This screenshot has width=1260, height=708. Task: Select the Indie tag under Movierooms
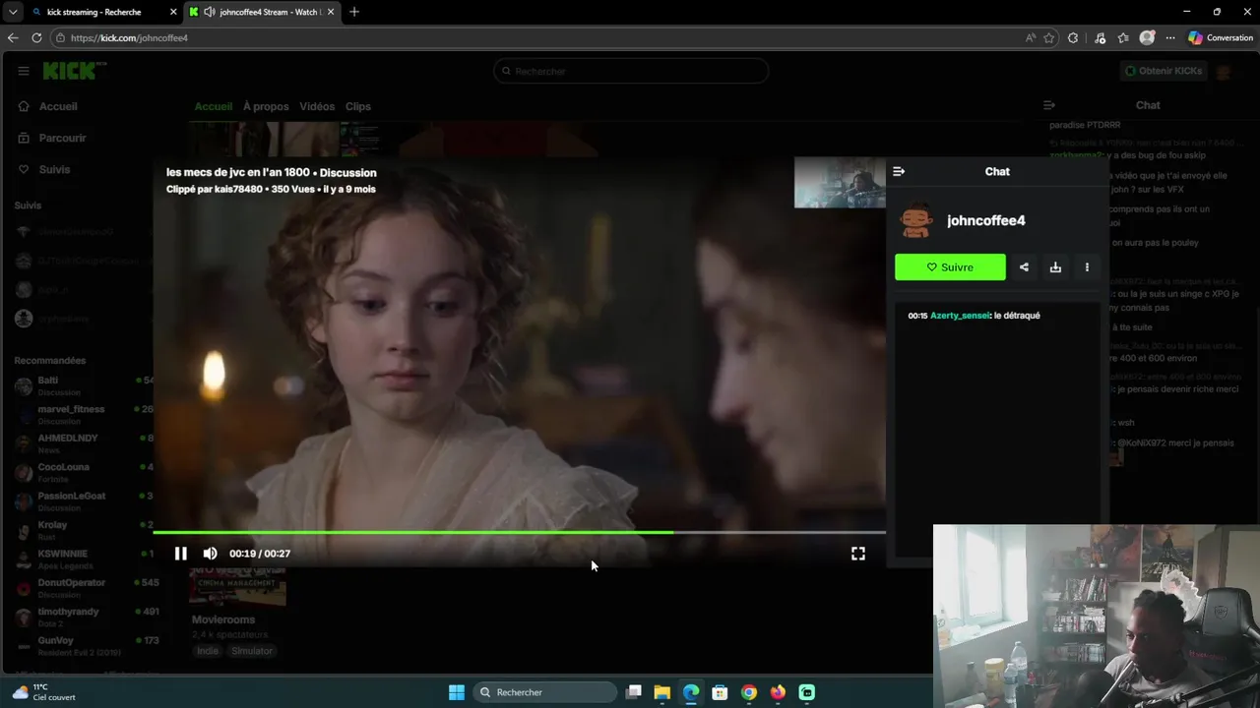tap(208, 651)
